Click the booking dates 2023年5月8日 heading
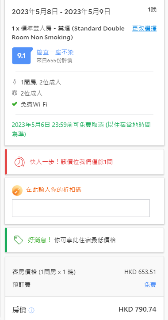Image resolution: width=168 pixels, height=320 pixels. [x=61, y=12]
